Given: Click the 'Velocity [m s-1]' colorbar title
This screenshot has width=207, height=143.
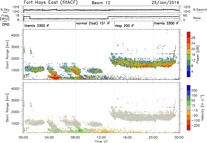Looking at the screenshot, I should (x=202, y=108).
